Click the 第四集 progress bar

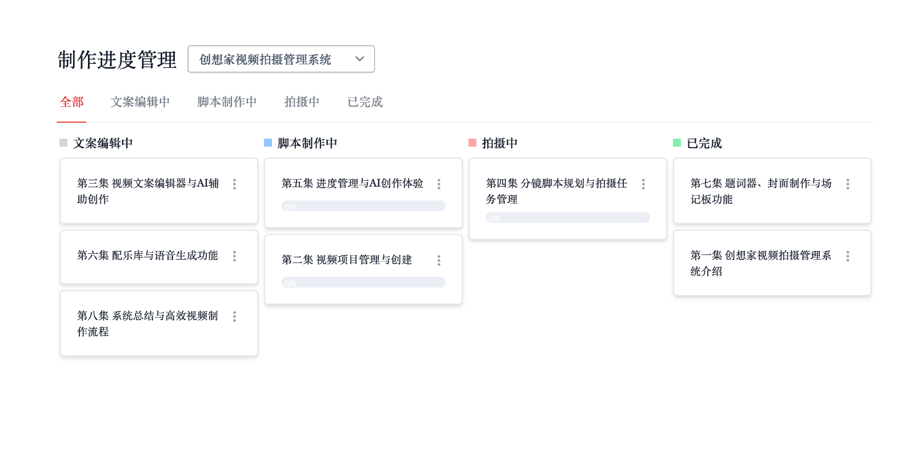(568, 218)
